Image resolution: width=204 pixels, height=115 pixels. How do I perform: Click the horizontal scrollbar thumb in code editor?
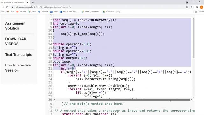130,100
